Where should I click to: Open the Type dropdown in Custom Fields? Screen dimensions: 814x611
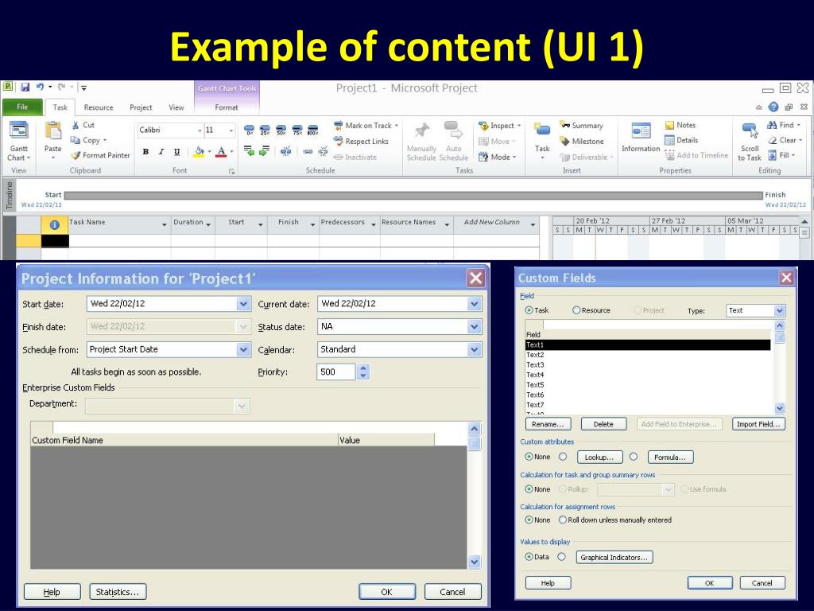coord(779,311)
